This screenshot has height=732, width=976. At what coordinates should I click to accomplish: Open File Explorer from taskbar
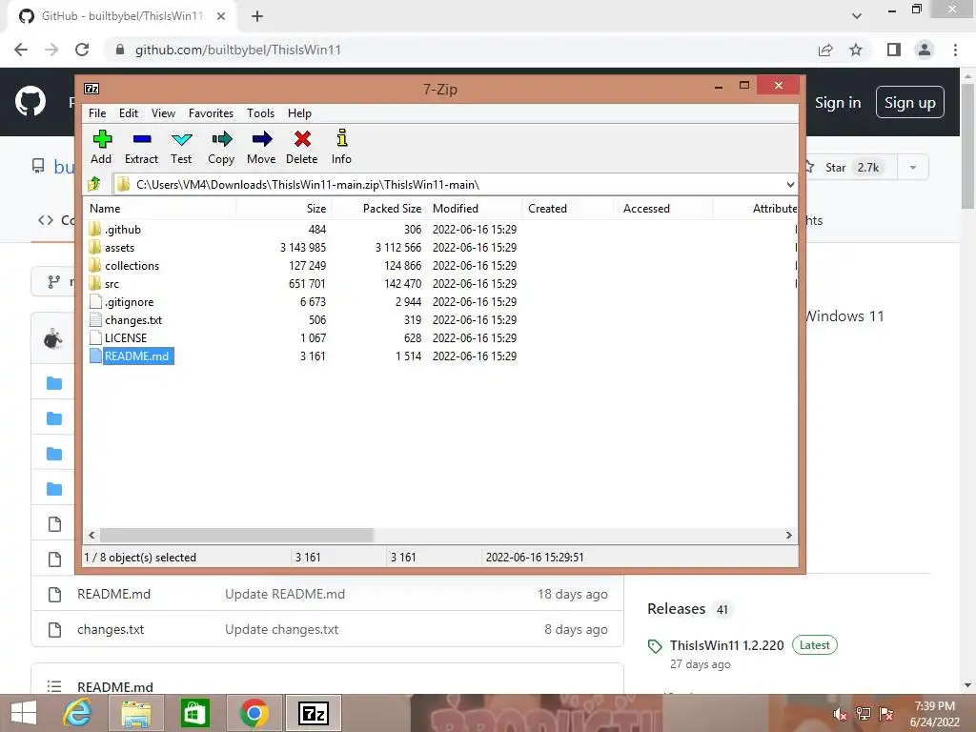click(135, 713)
